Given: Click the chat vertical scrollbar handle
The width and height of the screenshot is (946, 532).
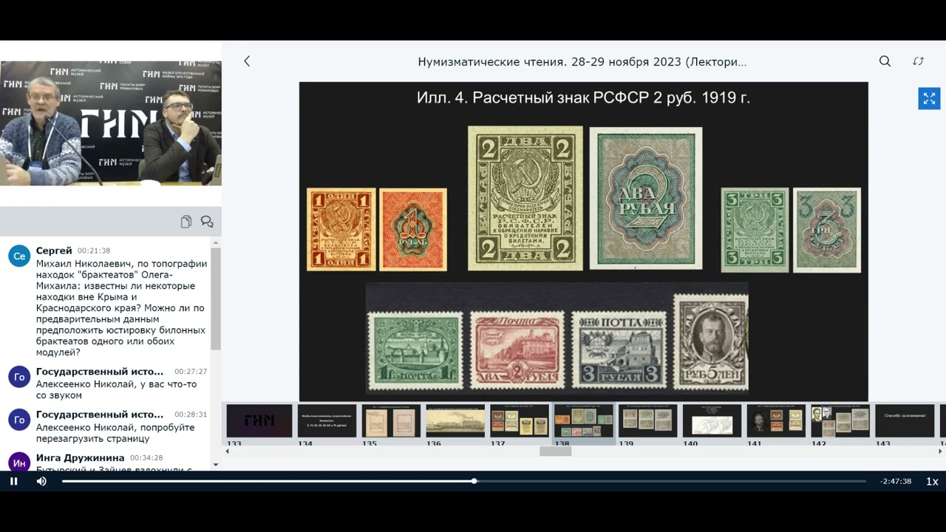Looking at the screenshot, I should 216,299.
